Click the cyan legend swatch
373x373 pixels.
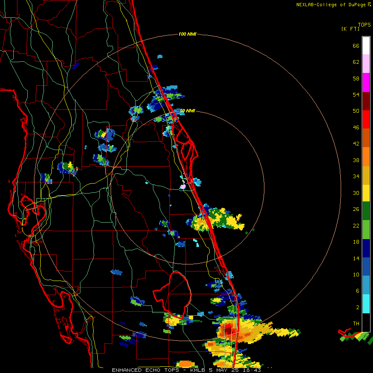(x=366, y=304)
